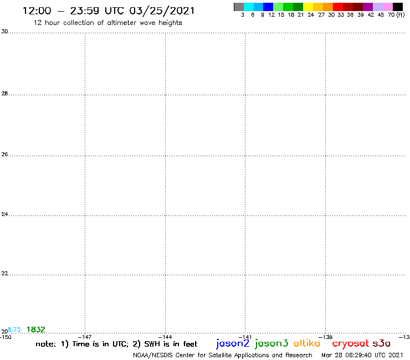Click the latitude label '28'
Screen dimensions: 410x360
click(4, 94)
